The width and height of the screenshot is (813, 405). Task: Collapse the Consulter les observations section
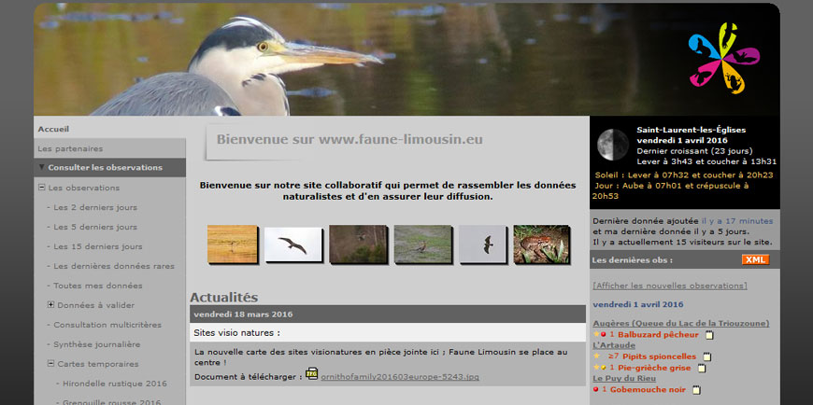click(42, 167)
